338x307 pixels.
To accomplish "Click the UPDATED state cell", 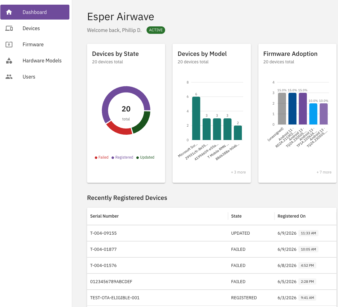I will [240, 233].
